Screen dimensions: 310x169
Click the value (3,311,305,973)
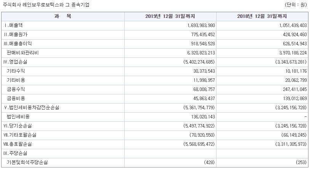(291, 144)
